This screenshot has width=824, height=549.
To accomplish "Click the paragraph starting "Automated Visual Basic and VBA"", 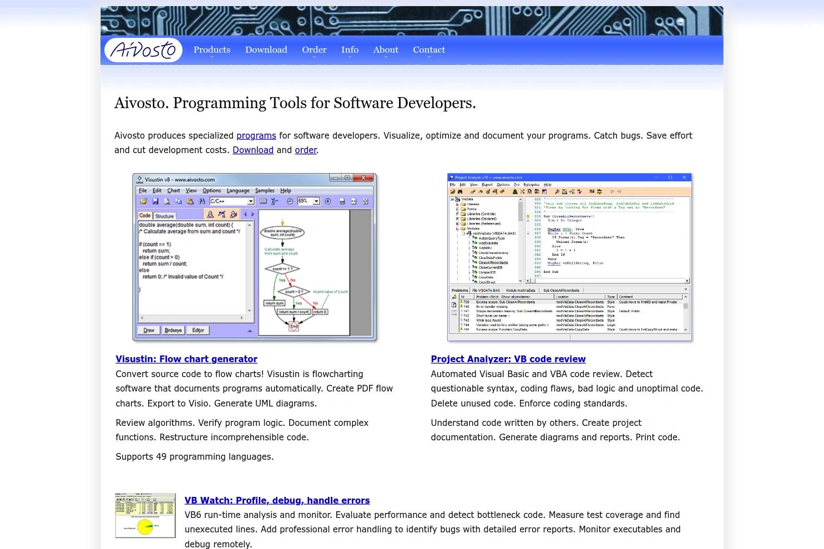I will click(567, 389).
